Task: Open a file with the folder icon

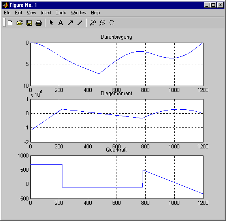Action: tap(20, 23)
